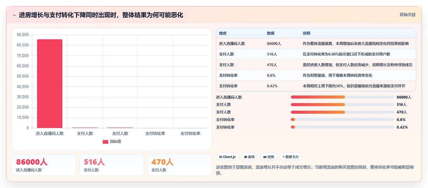This screenshot has height=188, width=428.
Task: Click the 516人 cell in the table
Action: tap(272, 54)
